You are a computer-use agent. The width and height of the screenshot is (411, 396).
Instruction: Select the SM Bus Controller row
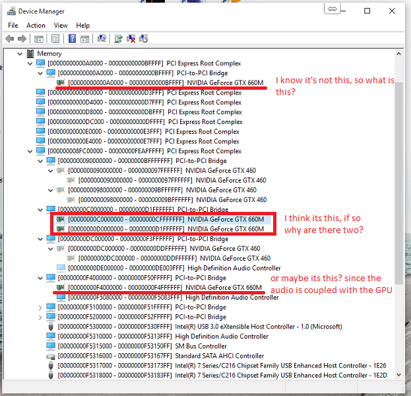142,346
